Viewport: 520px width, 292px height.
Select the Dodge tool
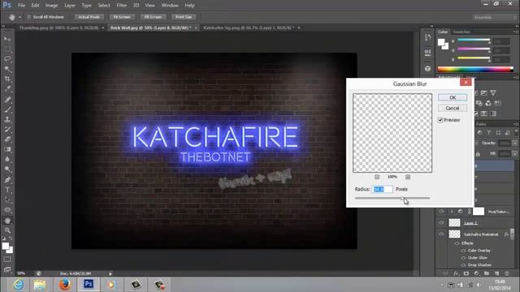[7, 170]
